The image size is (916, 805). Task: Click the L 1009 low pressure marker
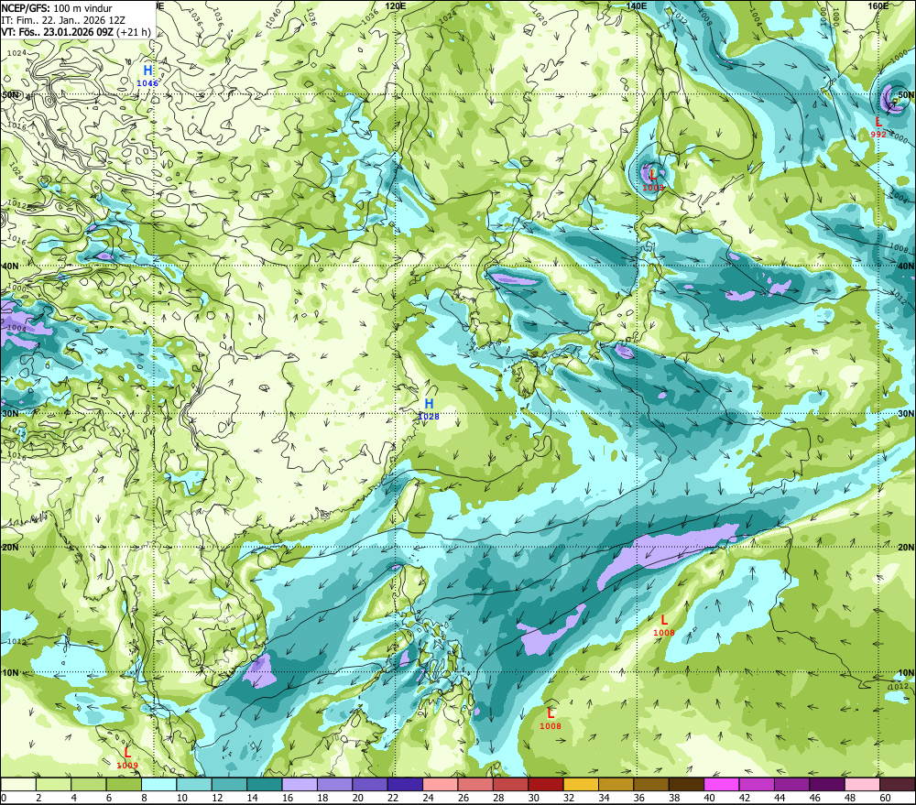point(127,758)
